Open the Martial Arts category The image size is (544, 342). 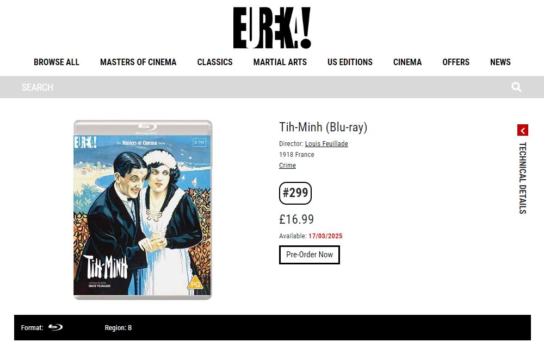(x=280, y=62)
